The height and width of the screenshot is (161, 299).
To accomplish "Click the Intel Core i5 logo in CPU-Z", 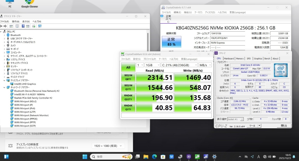I will [281, 70].
